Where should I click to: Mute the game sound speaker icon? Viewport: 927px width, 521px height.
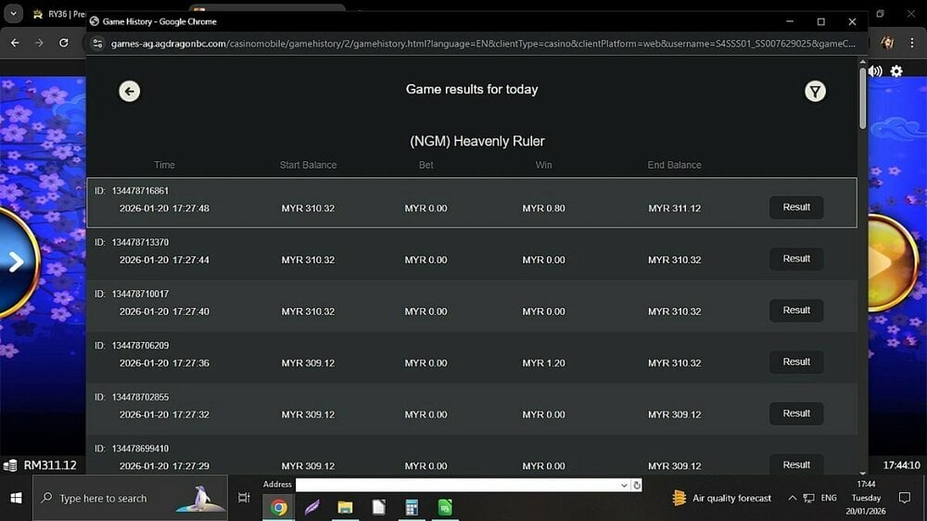(875, 71)
